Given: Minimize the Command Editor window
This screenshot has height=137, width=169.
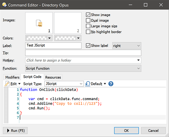Looking at the screenshot, I should (131, 5).
